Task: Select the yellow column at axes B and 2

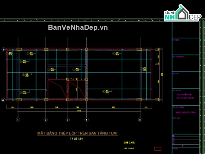Action: click(46, 49)
